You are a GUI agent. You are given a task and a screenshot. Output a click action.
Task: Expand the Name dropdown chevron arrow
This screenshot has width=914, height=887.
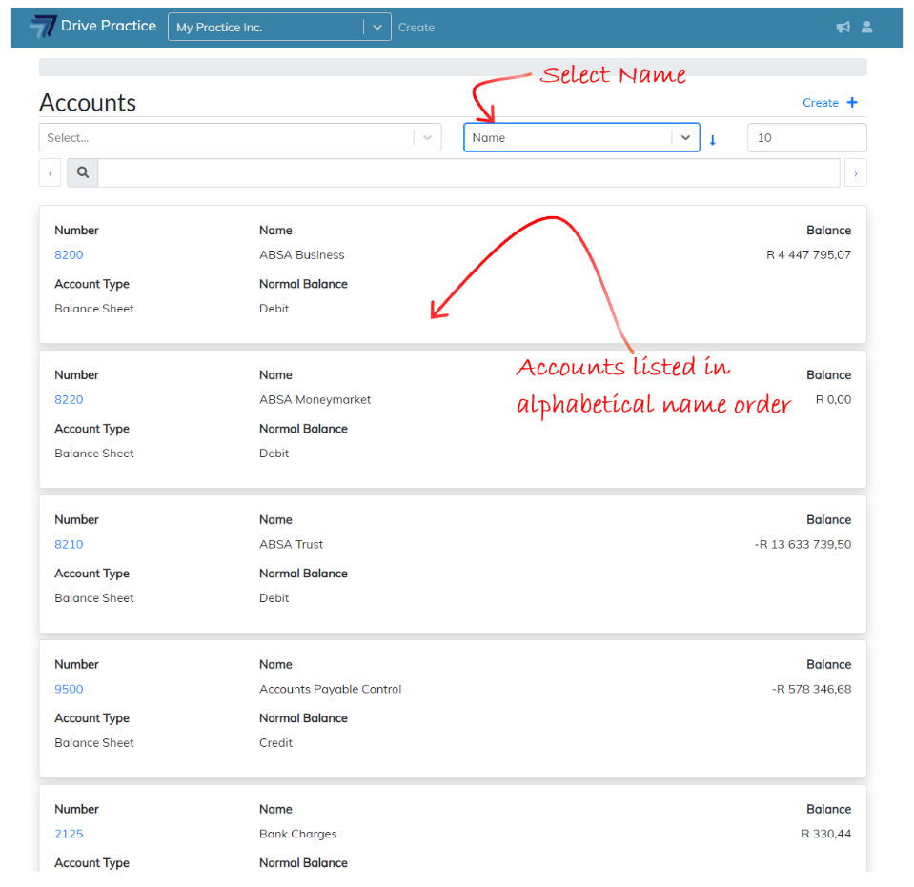685,137
